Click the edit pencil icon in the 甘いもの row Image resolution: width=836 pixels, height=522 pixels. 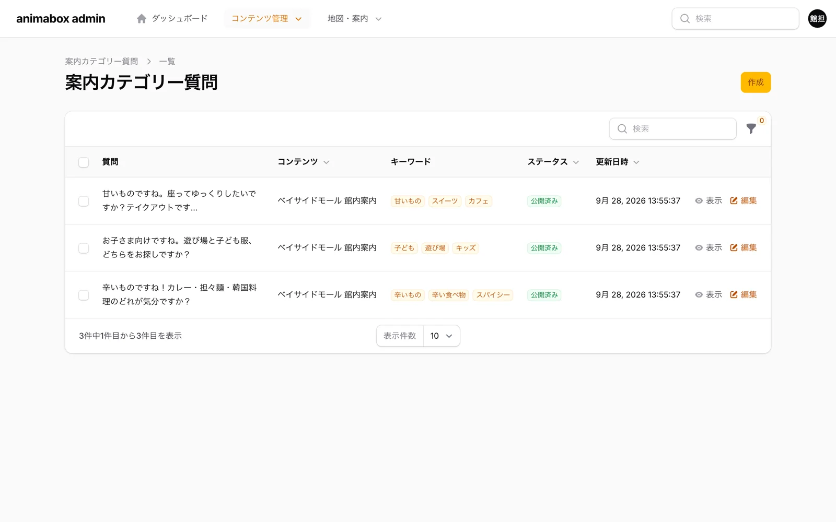pyautogui.click(x=734, y=201)
